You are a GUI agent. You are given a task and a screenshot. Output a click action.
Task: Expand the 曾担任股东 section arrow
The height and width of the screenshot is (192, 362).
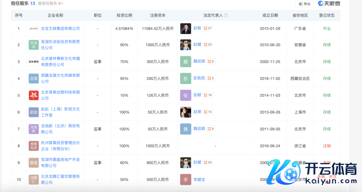click(x=62, y=3)
